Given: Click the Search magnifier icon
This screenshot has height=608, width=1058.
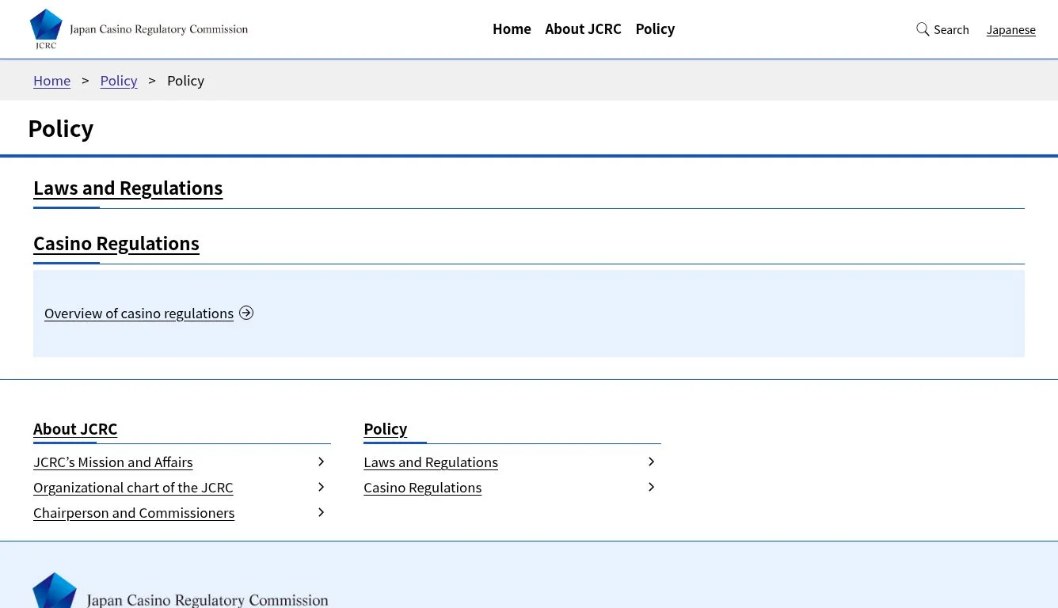Looking at the screenshot, I should [x=923, y=29].
